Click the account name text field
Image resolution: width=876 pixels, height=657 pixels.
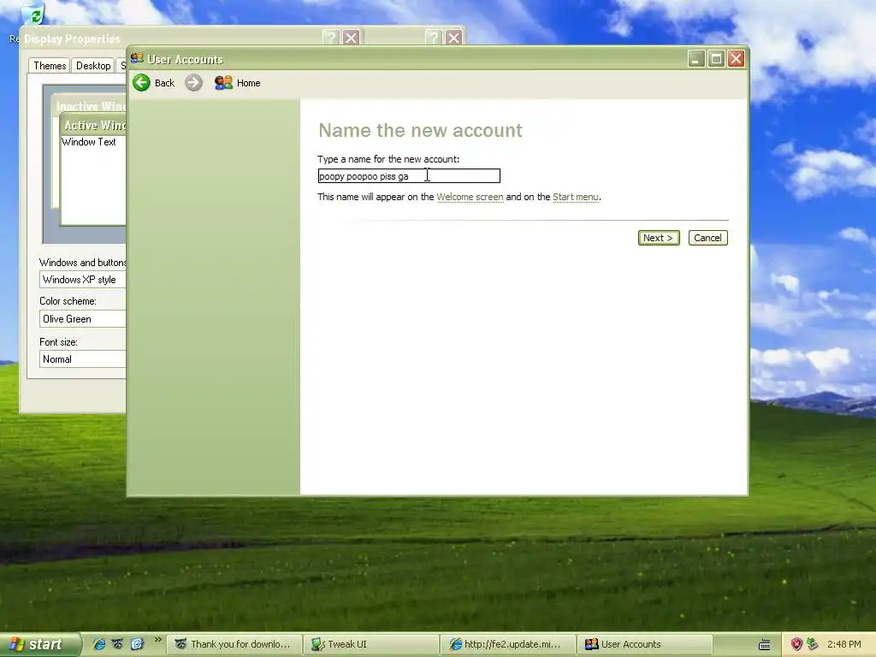coord(409,176)
